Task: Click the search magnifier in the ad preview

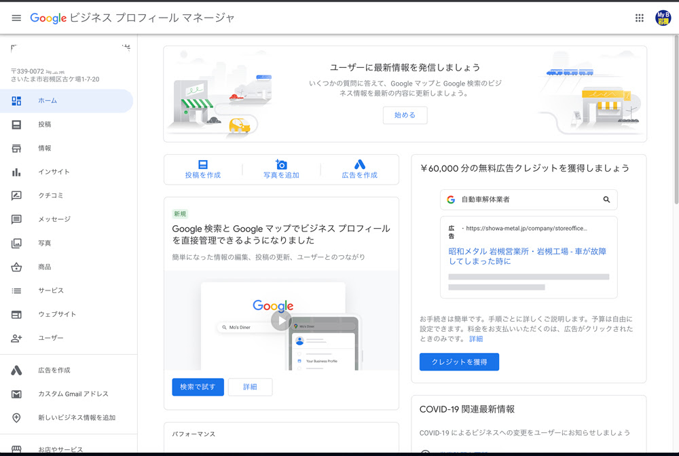Action: (608, 199)
